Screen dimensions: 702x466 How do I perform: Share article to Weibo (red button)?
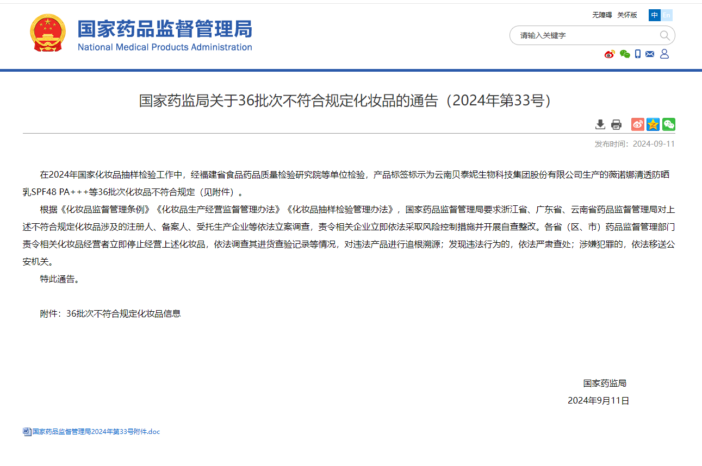point(638,124)
